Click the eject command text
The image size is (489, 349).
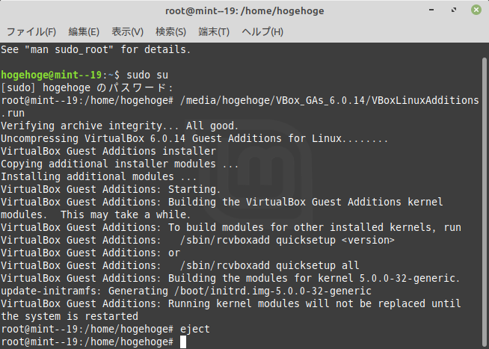[x=195, y=329]
